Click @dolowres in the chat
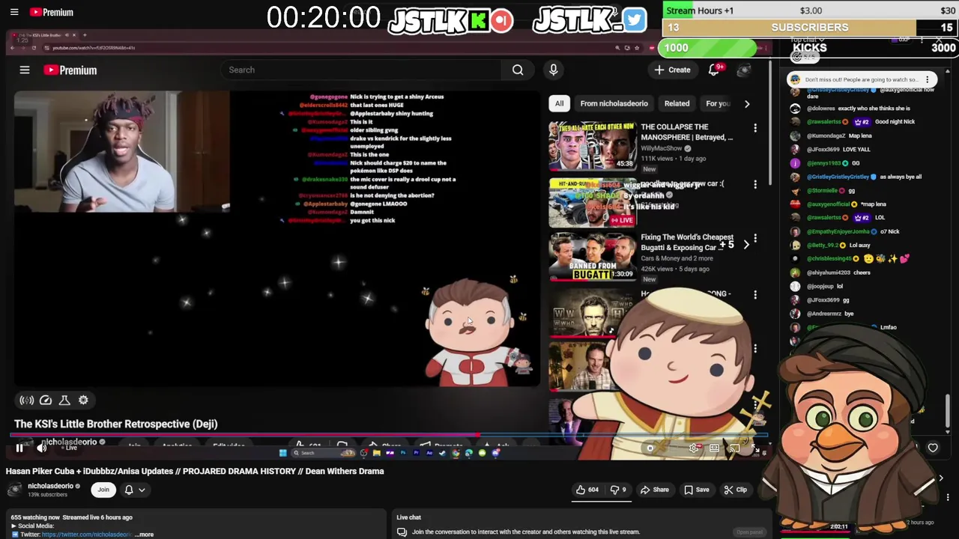Viewport: 959px width, 539px height. [820, 109]
